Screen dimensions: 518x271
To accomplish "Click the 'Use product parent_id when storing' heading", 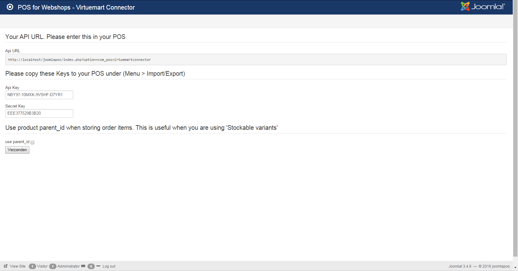I will coord(141,128).
